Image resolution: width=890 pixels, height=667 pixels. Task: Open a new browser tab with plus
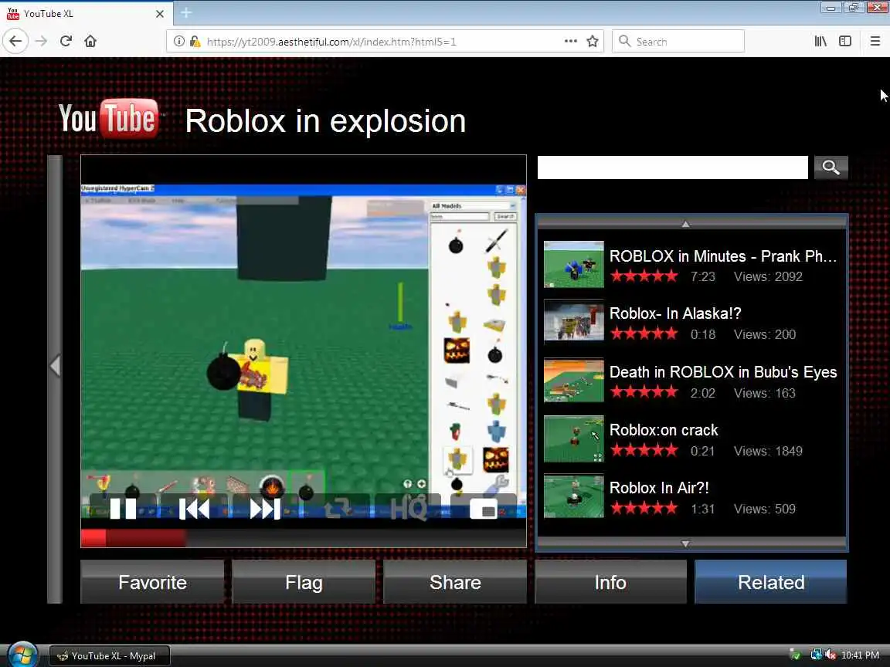coord(186,12)
